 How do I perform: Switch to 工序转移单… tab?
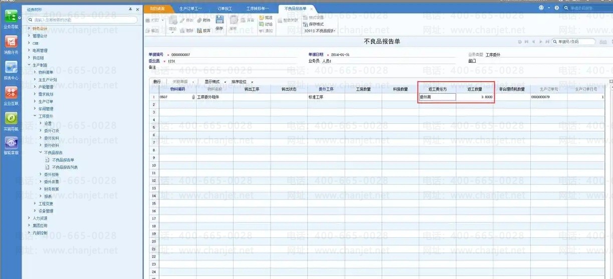(x=258, y=9)
